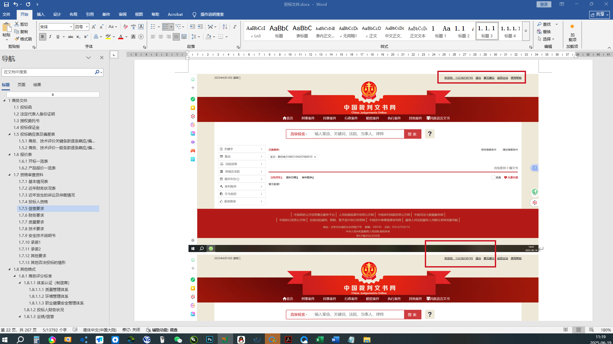Open Excel from the Windows taskbar
This screenshot has width=613, height=344.
[x=320, y=339]
